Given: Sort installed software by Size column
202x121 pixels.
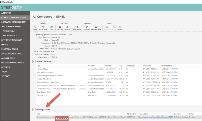Looking at the screenshot, I should click(121, 66).
